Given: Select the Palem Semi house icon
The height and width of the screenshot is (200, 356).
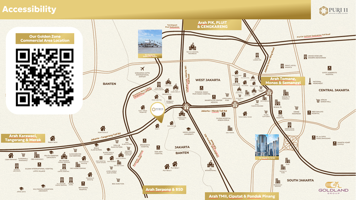Looking at the screenshot, I should (52, 138).
